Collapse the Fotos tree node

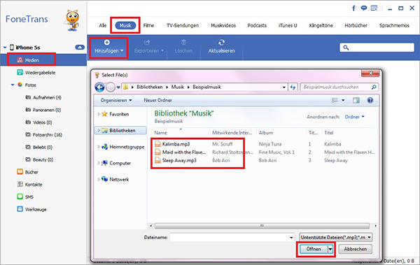pyautogui.click(x=13, y=85)
